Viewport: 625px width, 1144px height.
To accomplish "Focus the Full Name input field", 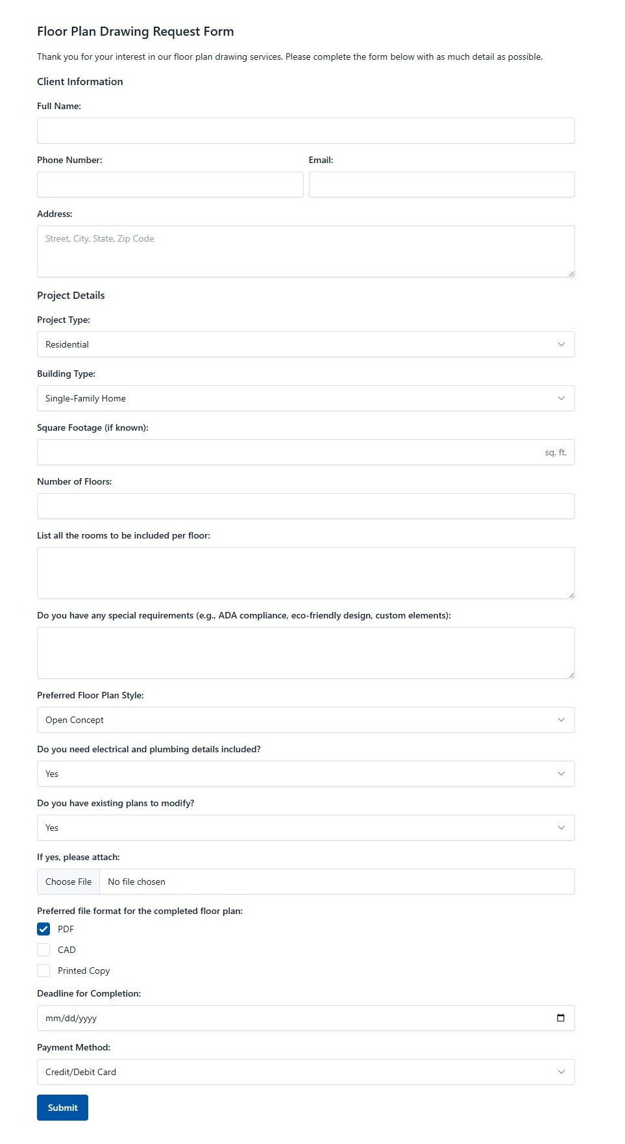I will click(x=306, y=131).
